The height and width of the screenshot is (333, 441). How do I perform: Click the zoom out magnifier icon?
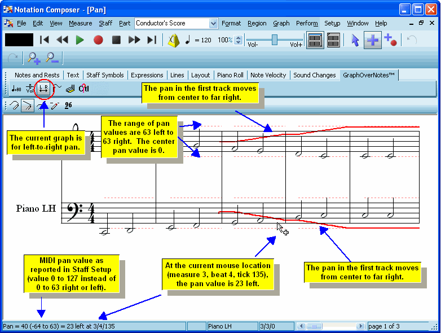click(x=51, y=58)
